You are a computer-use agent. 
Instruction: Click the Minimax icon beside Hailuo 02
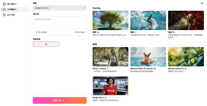pos(185,68)
